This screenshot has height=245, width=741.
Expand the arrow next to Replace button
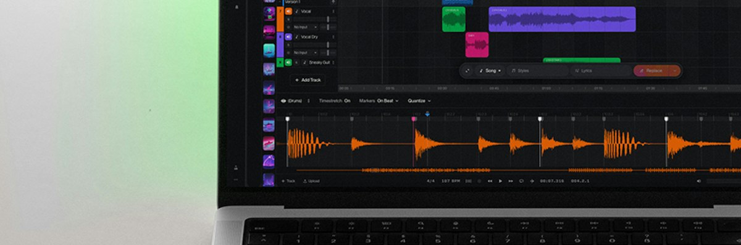tap(675, 71)
